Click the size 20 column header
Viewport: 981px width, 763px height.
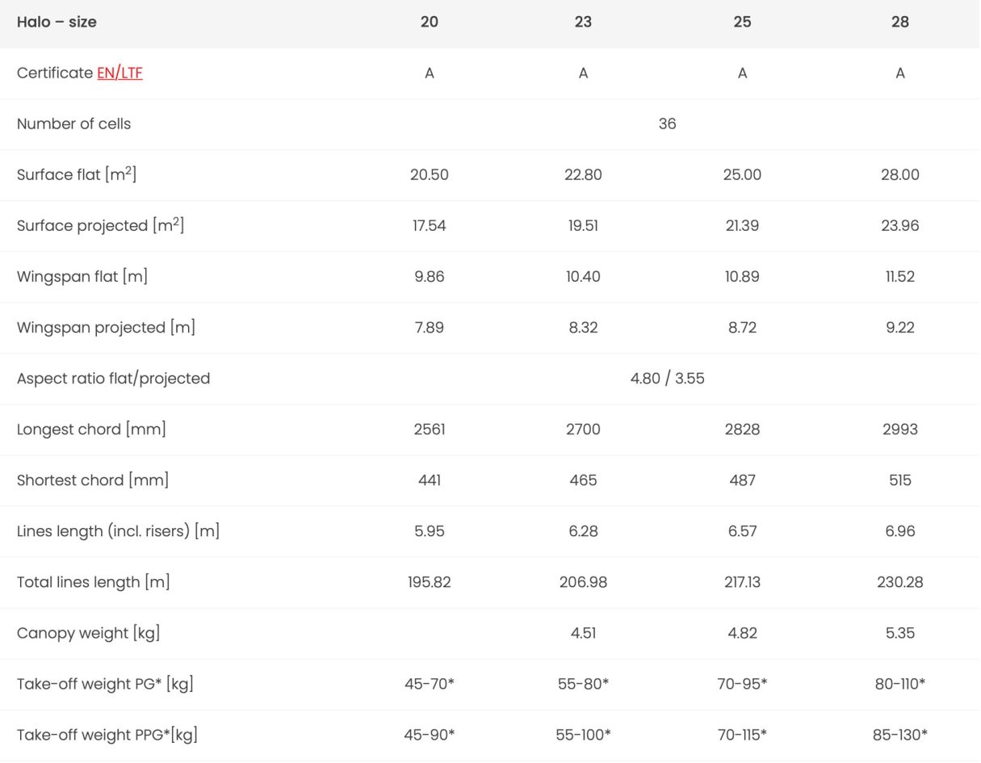(x=430, y=22)
